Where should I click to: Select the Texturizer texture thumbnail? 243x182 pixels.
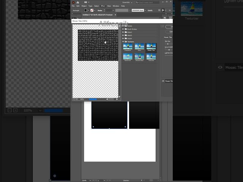(x=151, y=57)
